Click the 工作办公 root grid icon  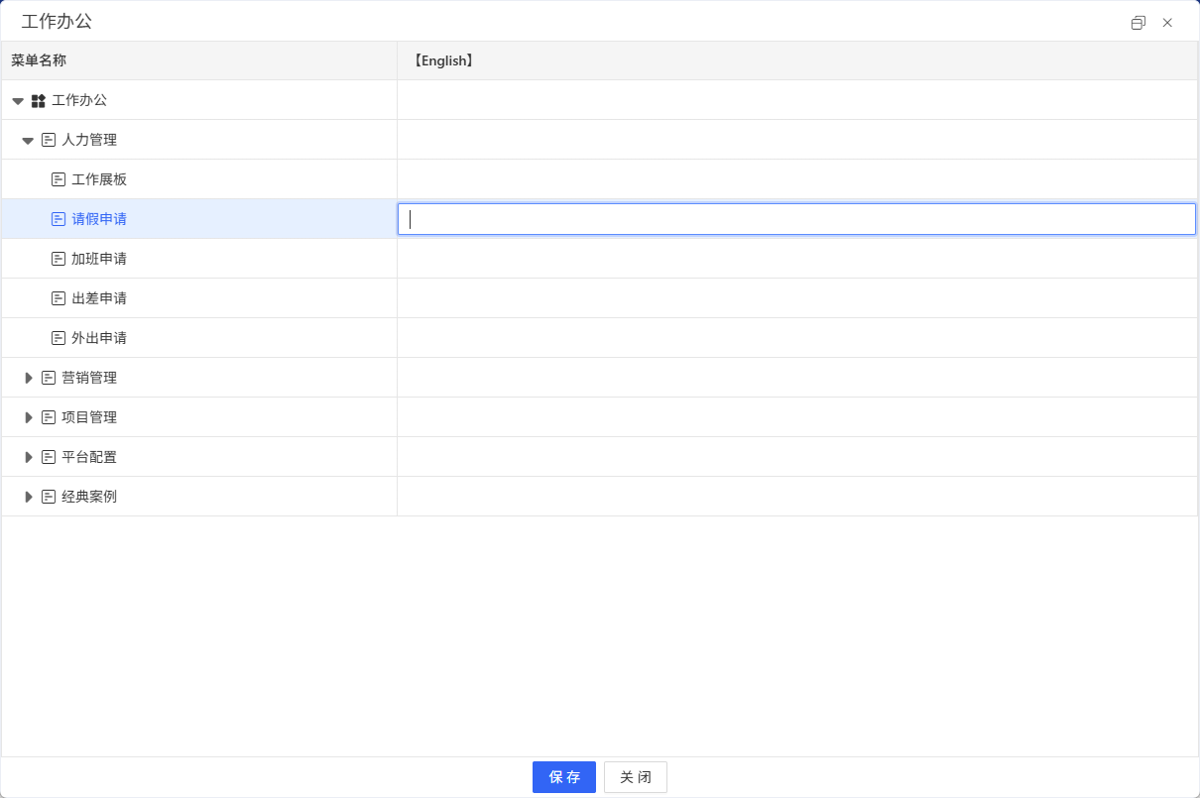[39, 100]
